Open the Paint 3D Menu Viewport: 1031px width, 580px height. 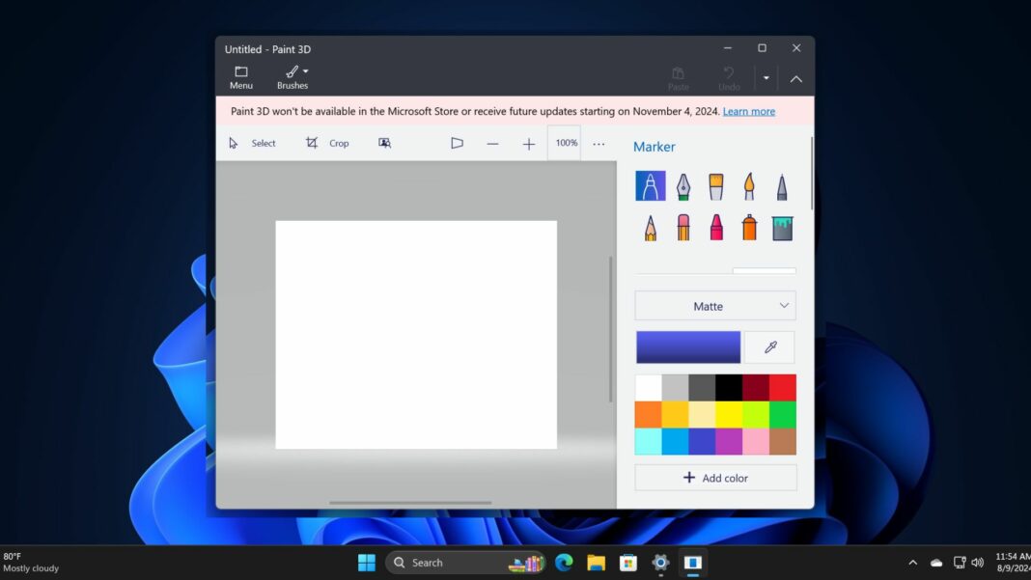240,77
